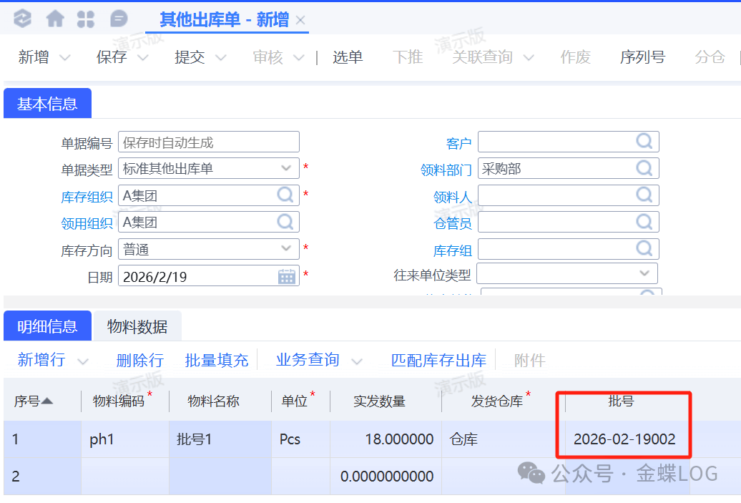
Task: Click the 批量填充 button
Action: point(217,361)
